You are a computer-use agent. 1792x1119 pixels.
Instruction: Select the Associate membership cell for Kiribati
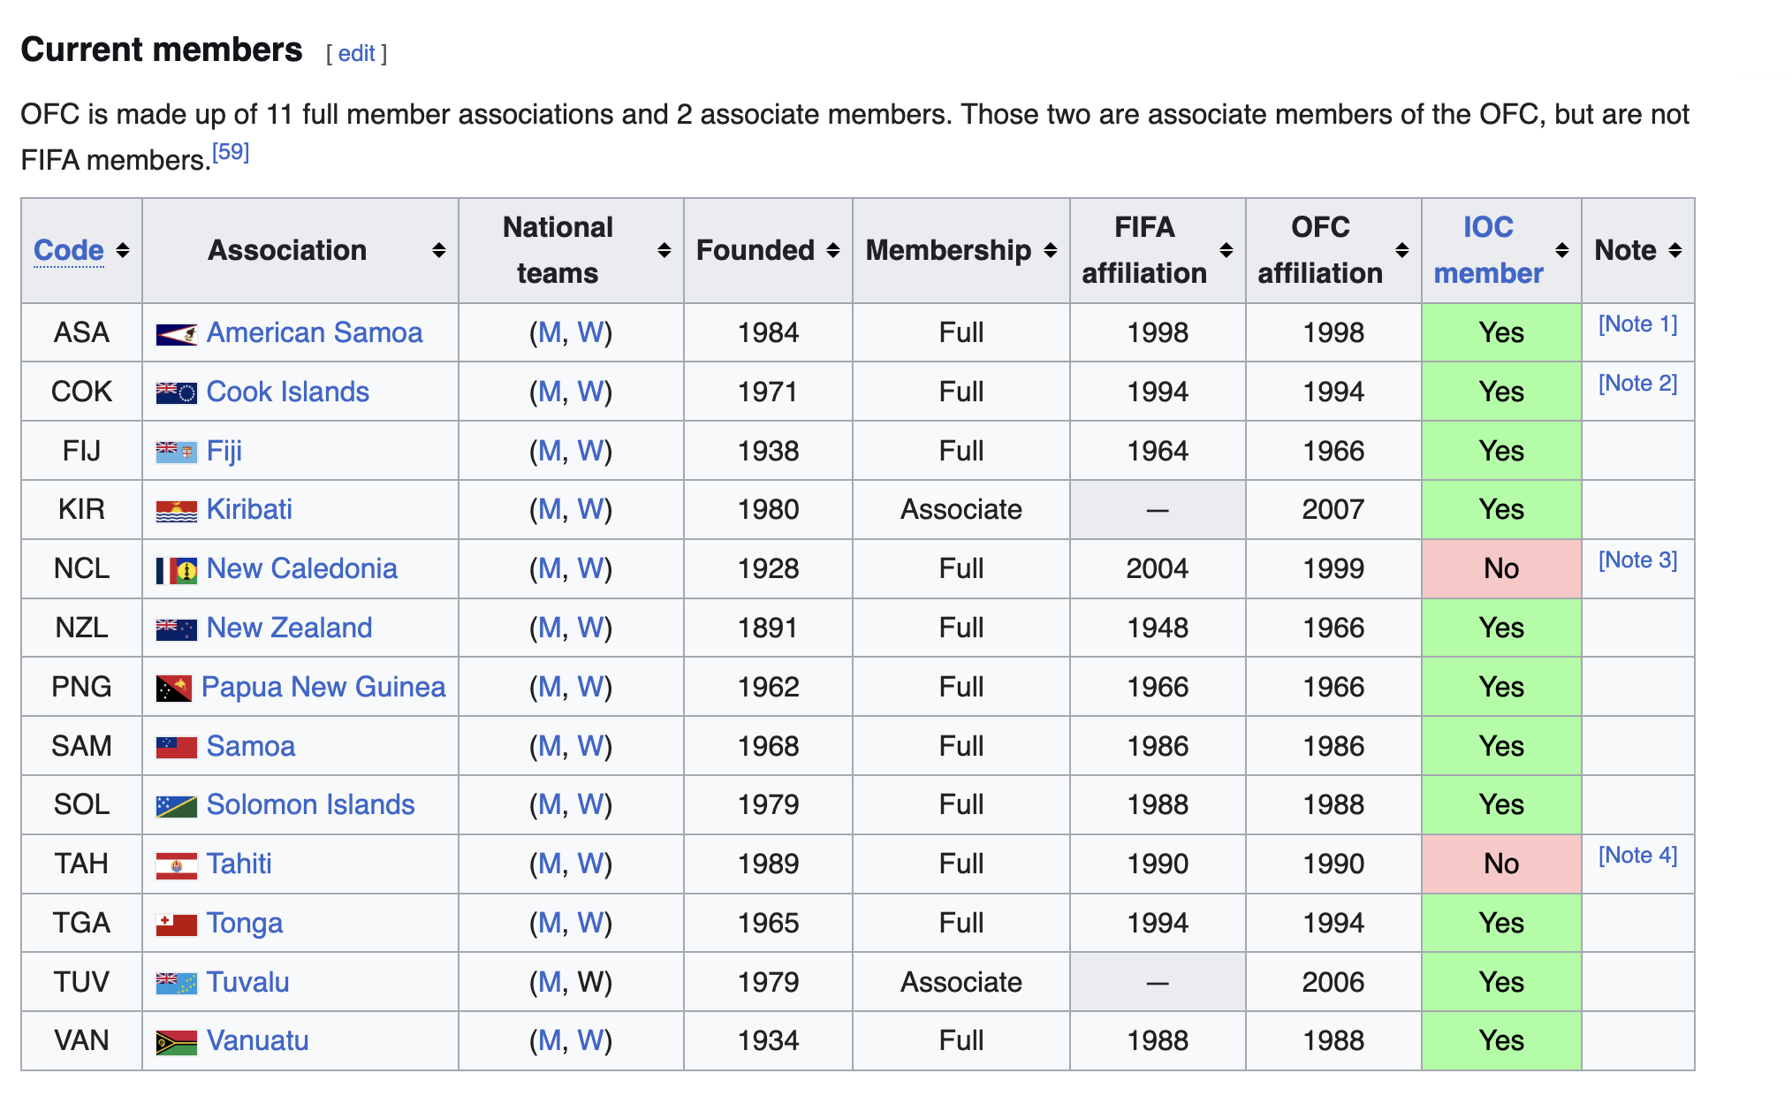[x=961, y=510]
